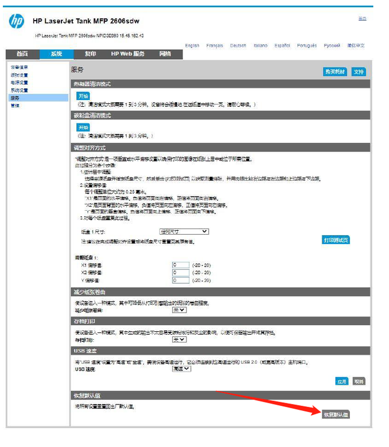Open 电源设置 in the left sidebar

[x=19, y=83]
